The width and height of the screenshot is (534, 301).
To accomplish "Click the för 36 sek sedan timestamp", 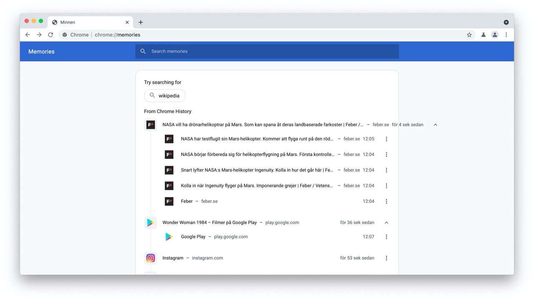I will pyautogui.click(x=357, y=223).
